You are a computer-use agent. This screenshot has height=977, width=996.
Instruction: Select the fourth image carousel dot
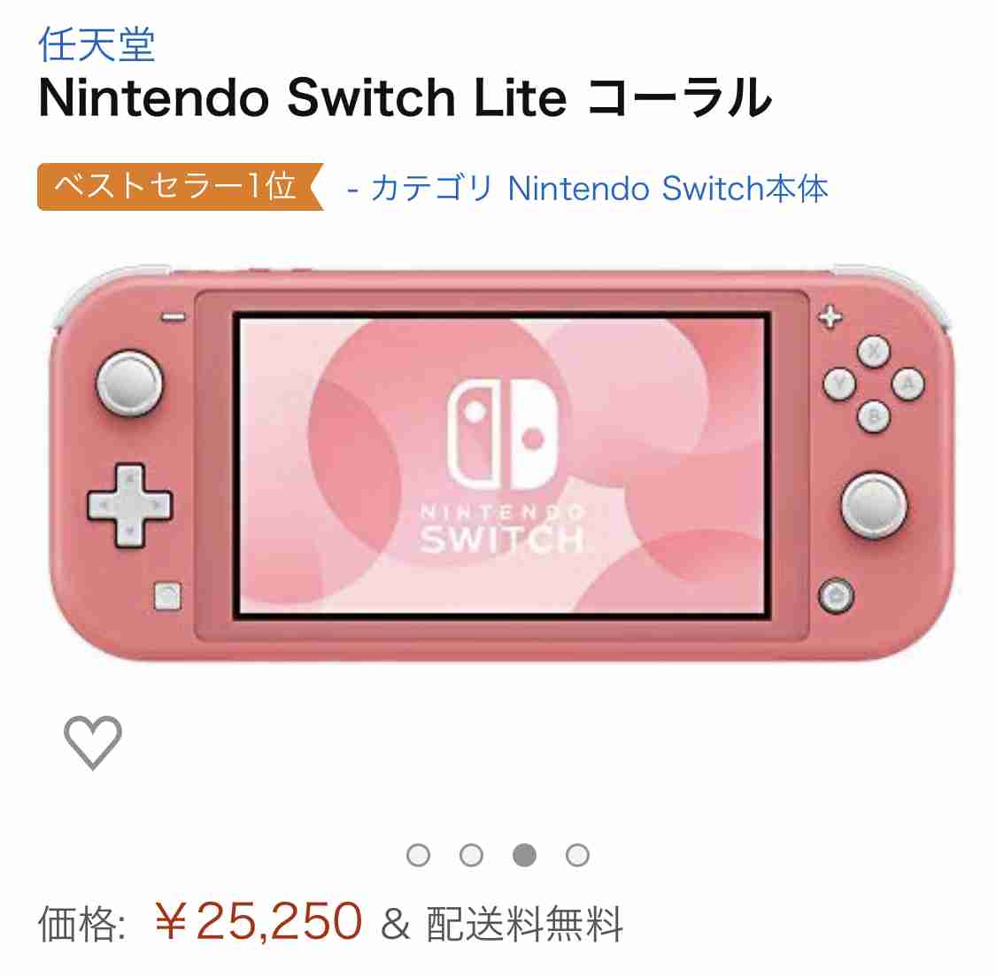[x=577, y=854]
